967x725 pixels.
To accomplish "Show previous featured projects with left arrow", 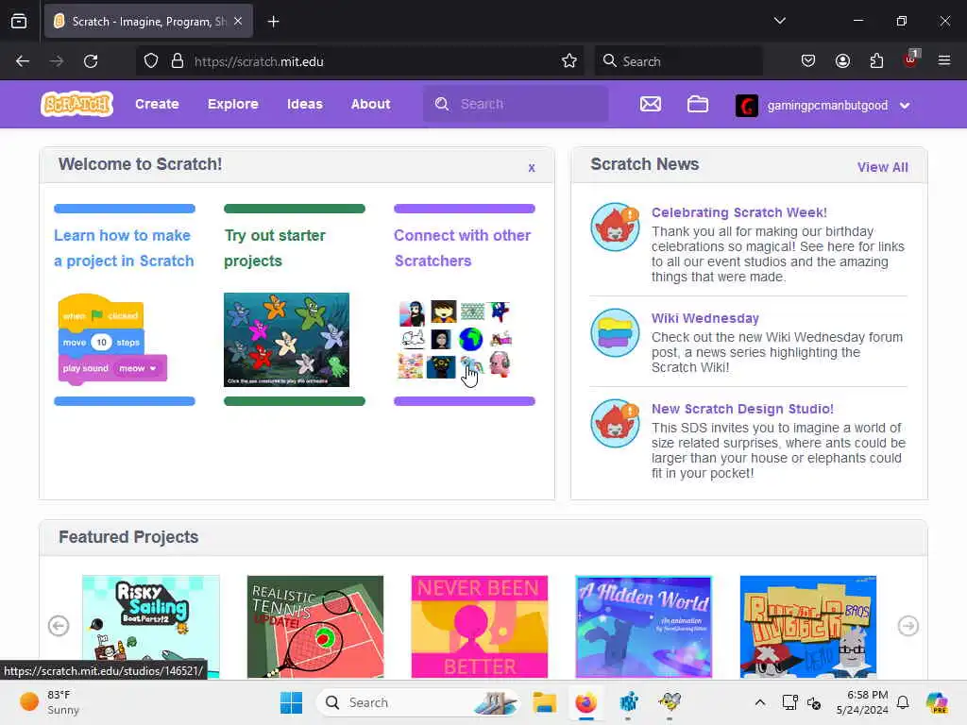I will tap(59, 626).
